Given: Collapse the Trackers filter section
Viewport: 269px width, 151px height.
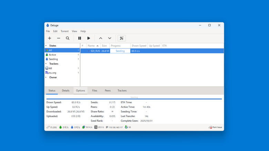Looking at the screenshot, I should tap(46, 64).
